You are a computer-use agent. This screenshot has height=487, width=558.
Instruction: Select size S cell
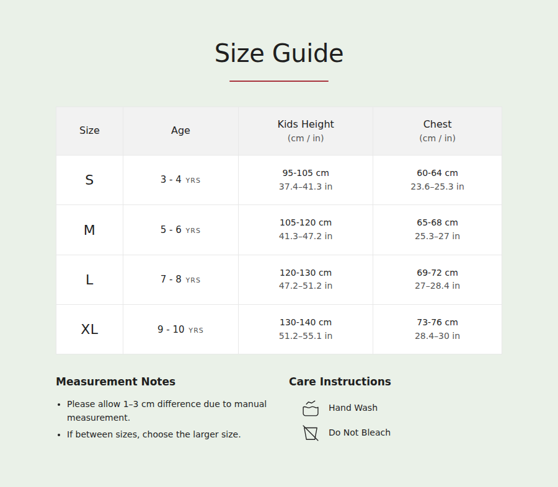[90, 180]
